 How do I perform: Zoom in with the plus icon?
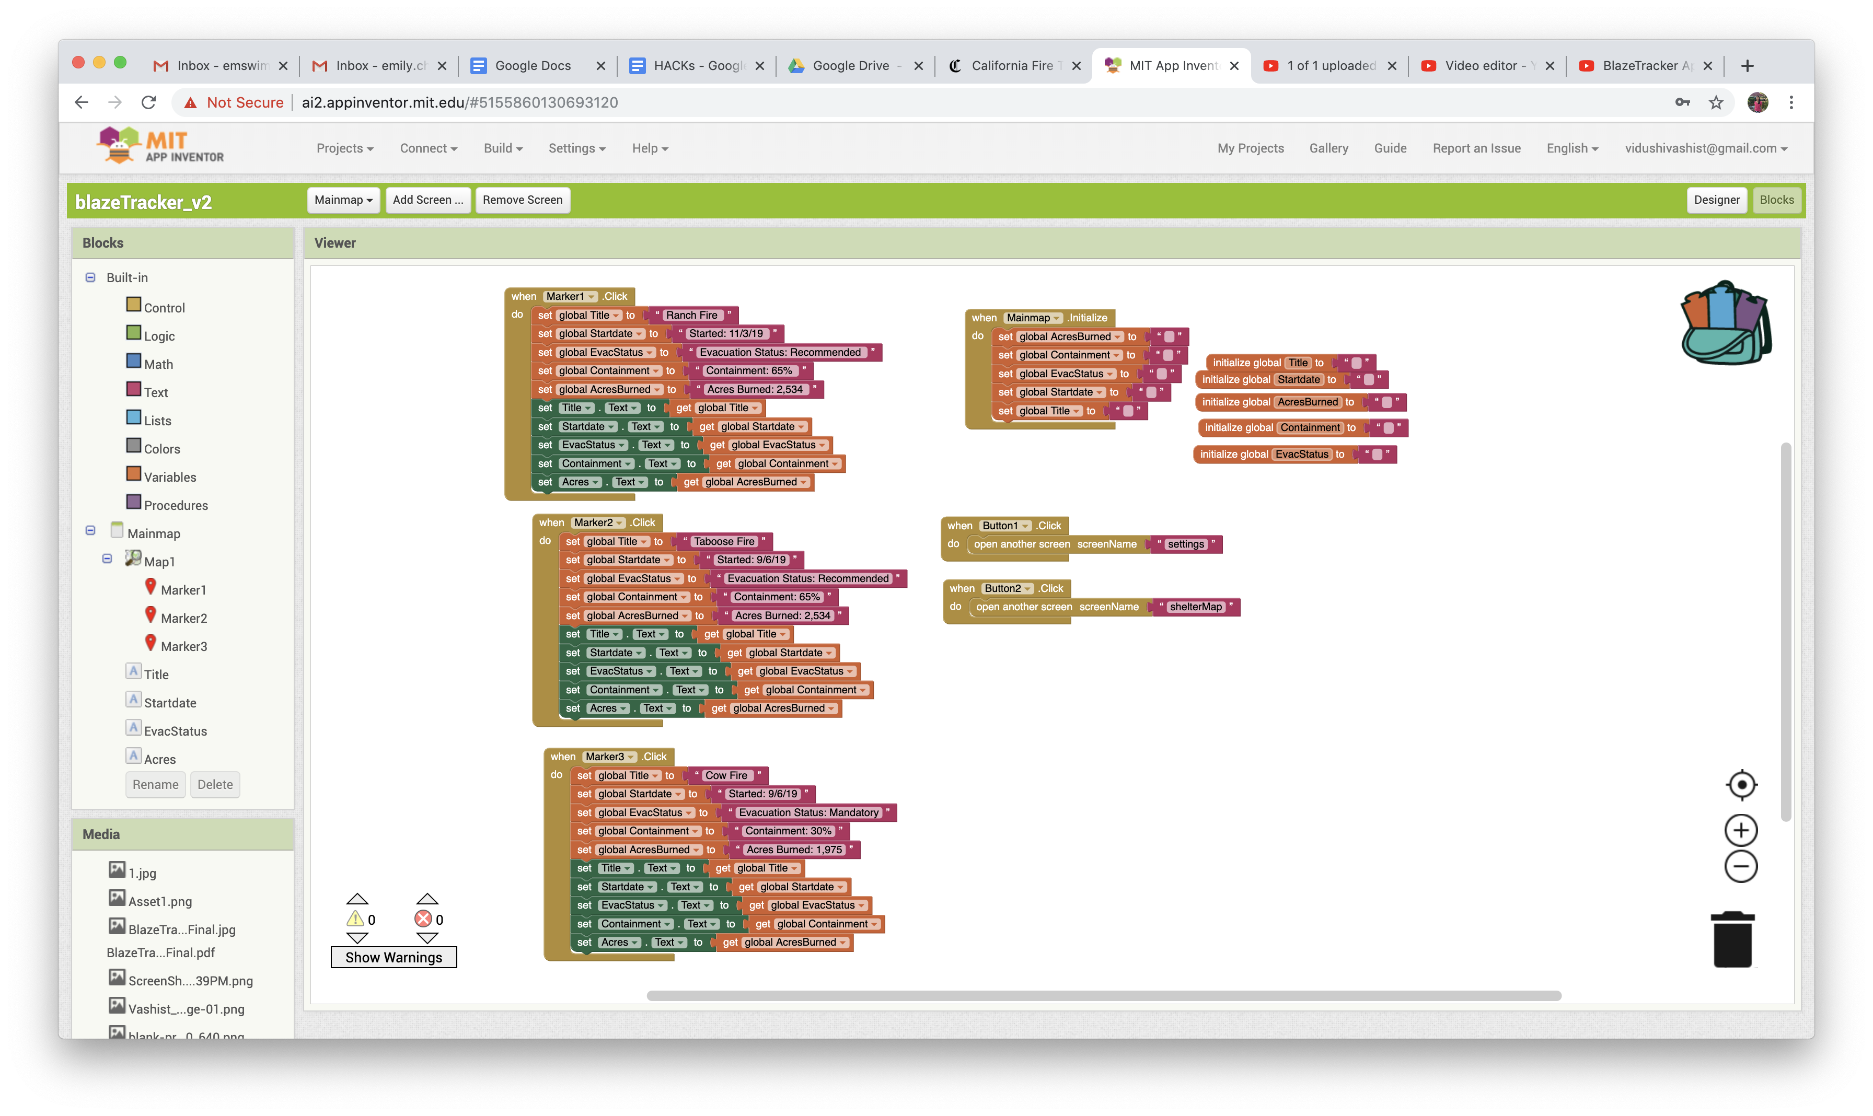point(1741,830)
